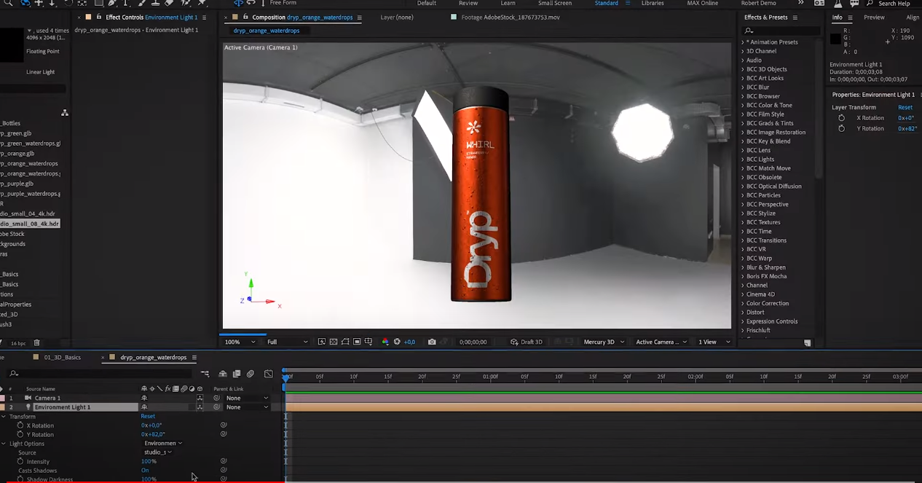Collapse the Transform group in timeline
This screenshot has width=922, height=483.
[4, 417]
